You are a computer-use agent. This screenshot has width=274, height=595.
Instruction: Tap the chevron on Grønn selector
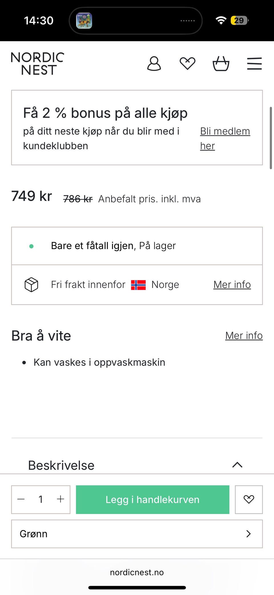(x=249, y=534)
